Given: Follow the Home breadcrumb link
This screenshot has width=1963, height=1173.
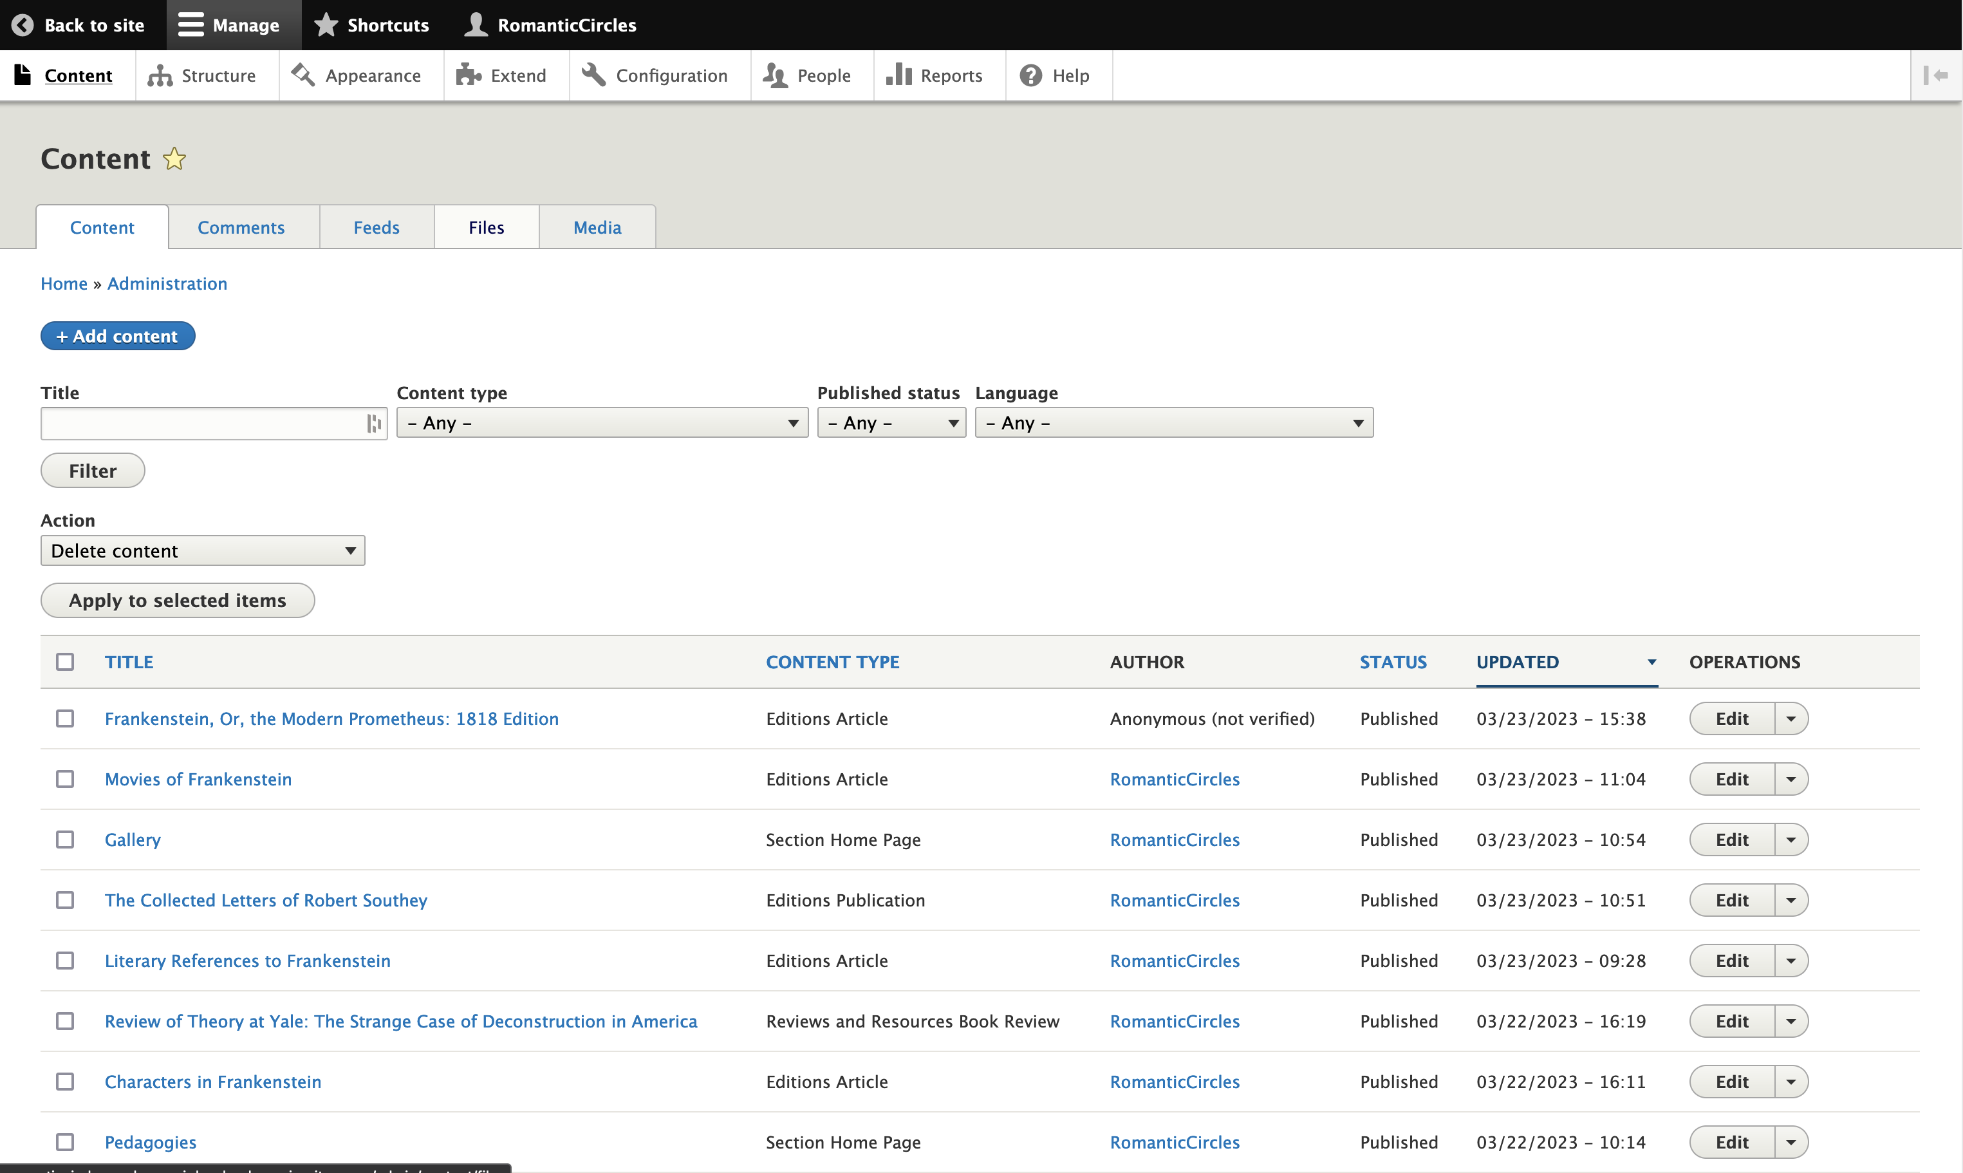Looking at the screenshot, I should coord(64,284).
